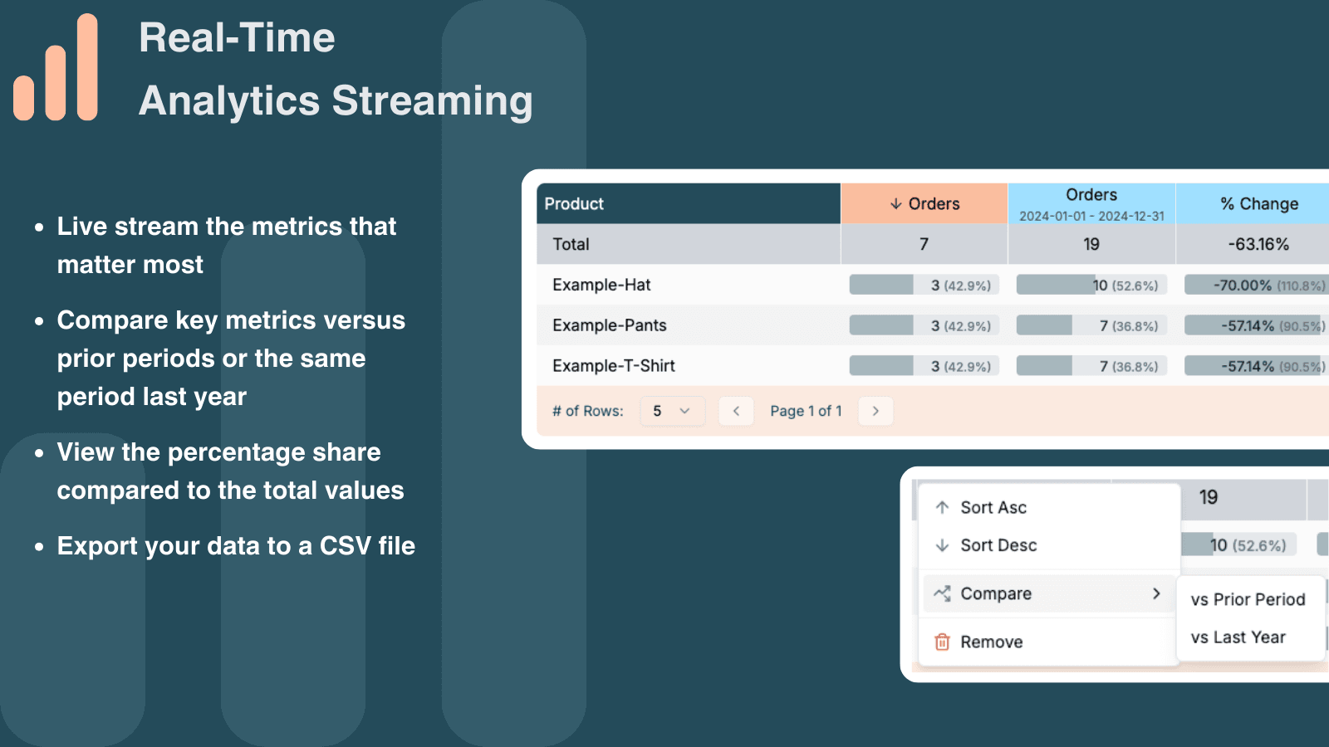
Task: Click the trash icon beside Remove
Action: pos(940,642)
